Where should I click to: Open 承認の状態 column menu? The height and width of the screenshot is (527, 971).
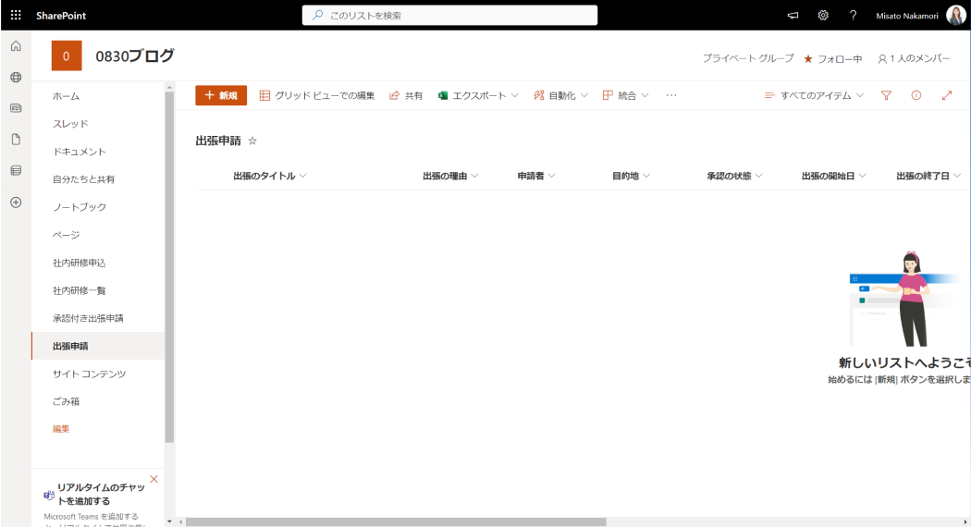pyautogui.click(x=734, y=176)
